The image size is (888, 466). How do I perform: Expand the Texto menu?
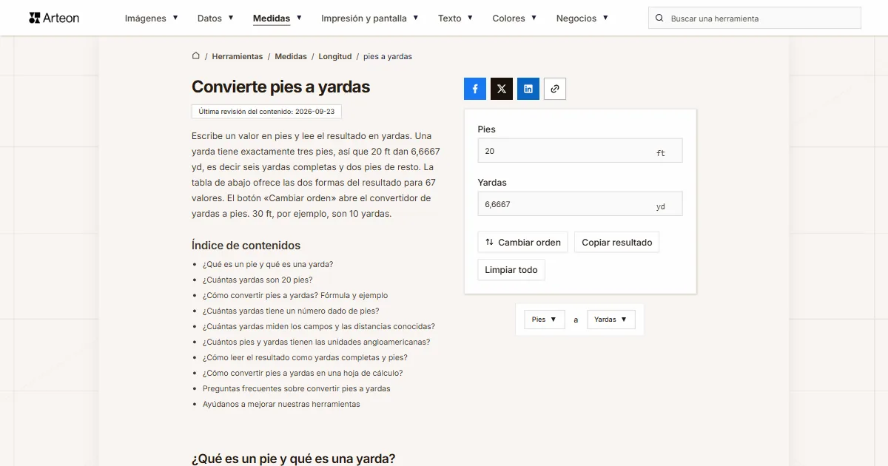(456, 18)
